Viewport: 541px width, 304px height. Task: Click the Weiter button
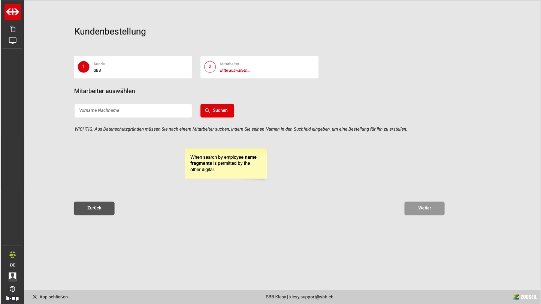[424, 208]
